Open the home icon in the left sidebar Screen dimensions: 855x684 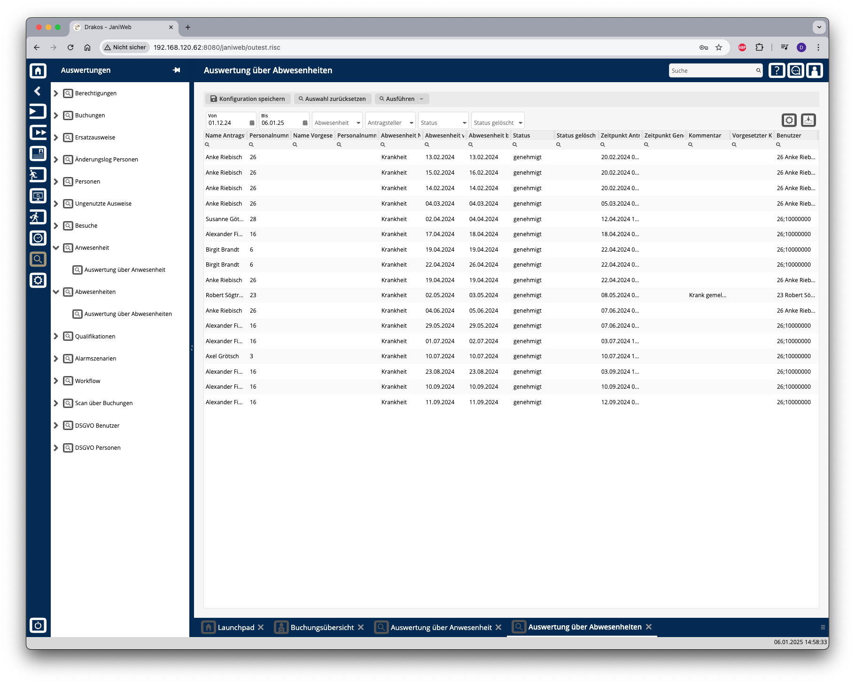pos(38,70)
